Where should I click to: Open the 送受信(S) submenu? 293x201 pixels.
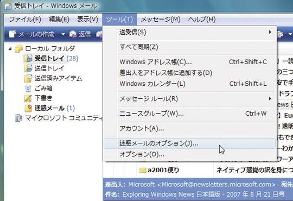190,32
